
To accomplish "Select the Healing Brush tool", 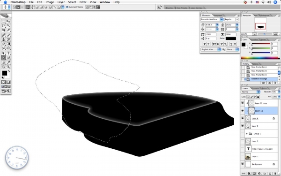I will point(3,35).
